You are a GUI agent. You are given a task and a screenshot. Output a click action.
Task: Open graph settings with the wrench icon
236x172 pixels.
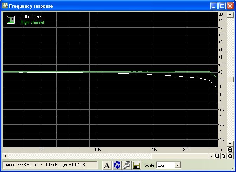click(x=127, y=165)
